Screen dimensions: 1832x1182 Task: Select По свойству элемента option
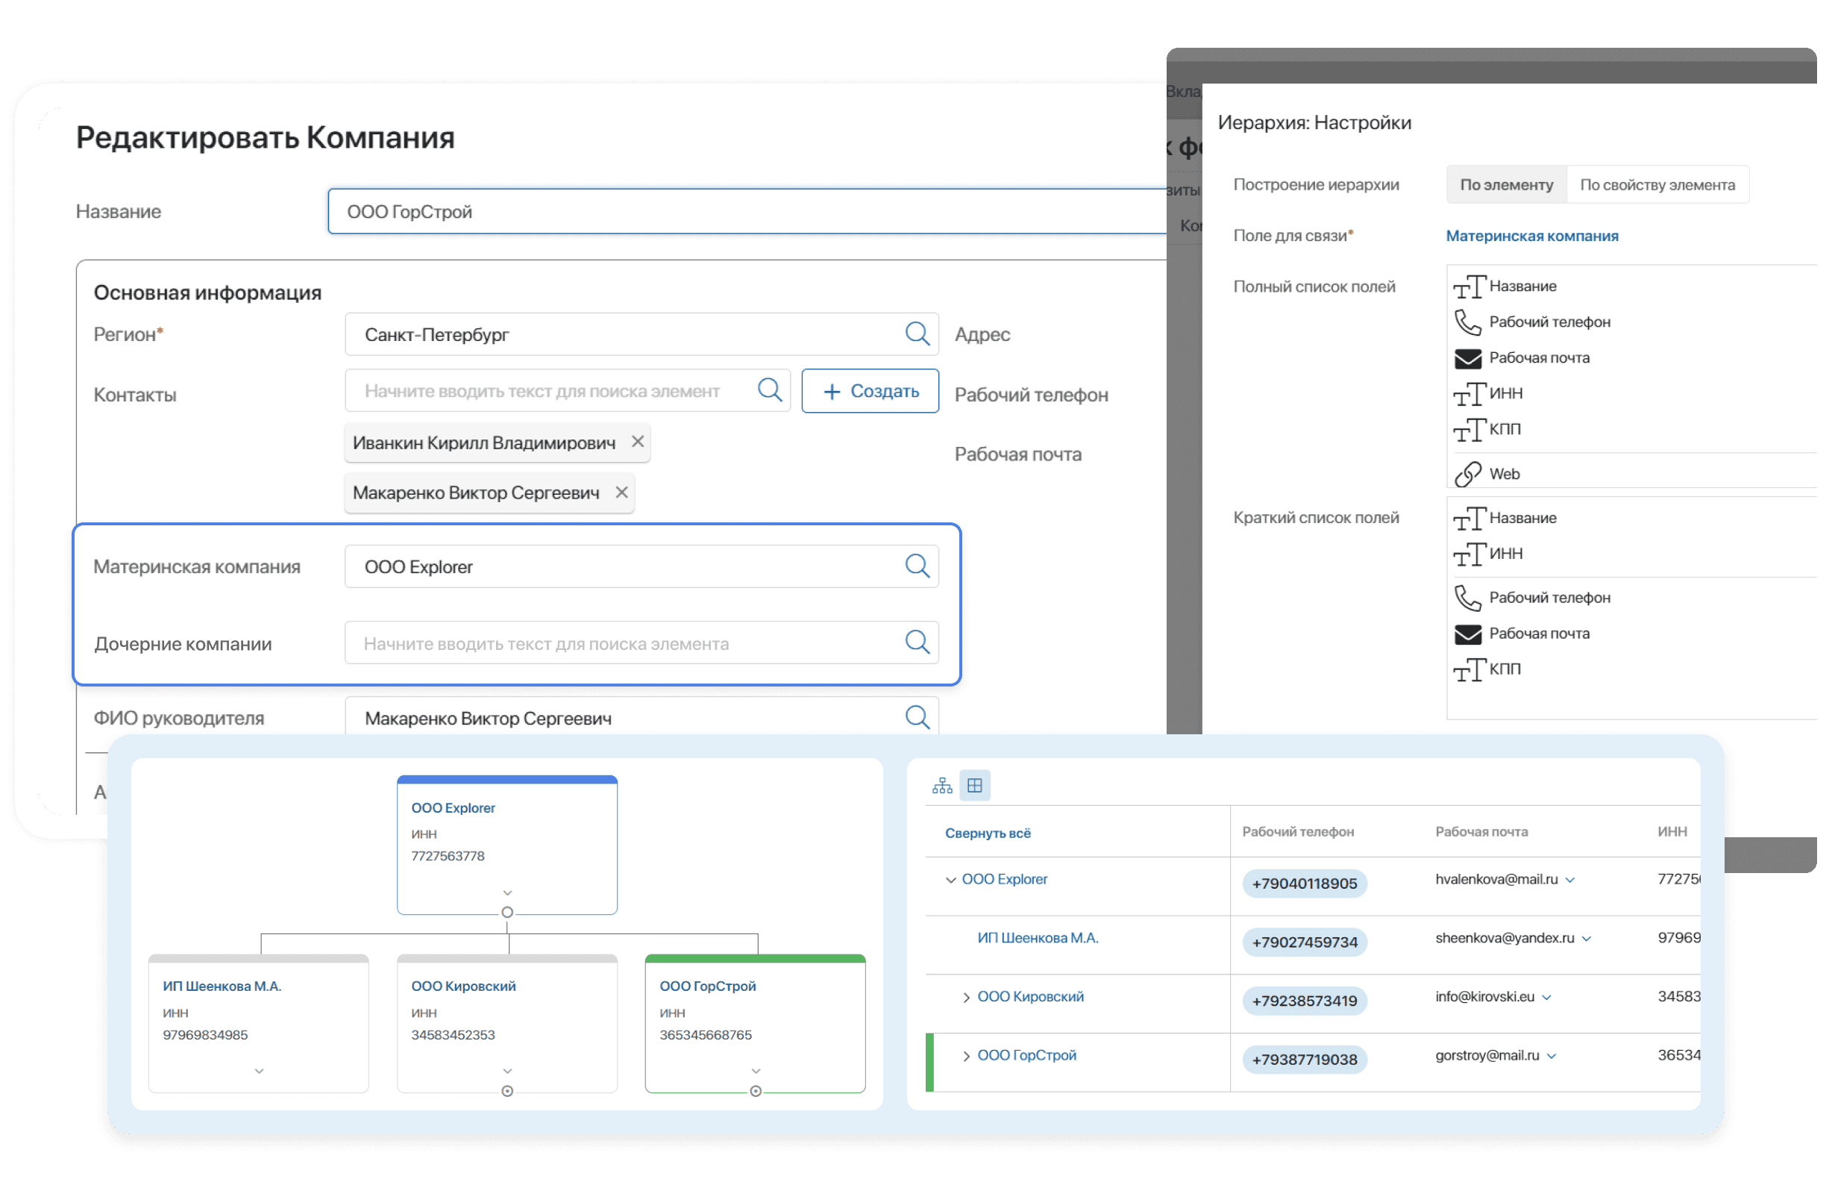(1657, 185)
